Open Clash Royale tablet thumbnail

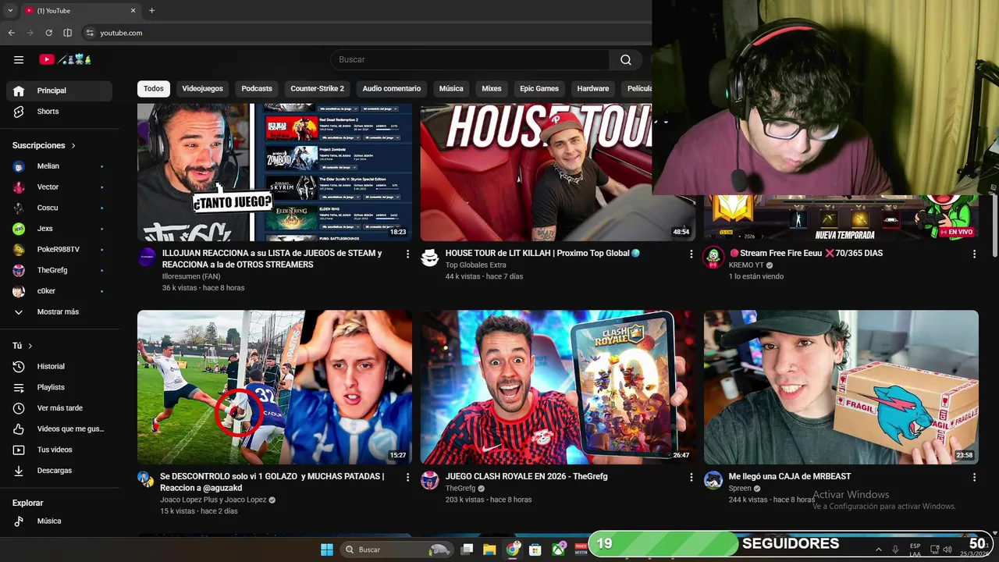click(x=558, y=387)
